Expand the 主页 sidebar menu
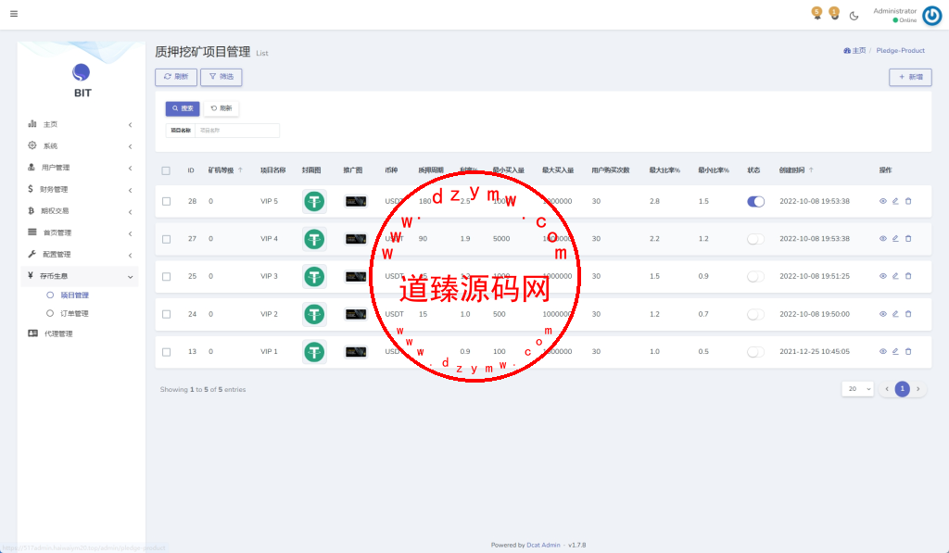949x553 pixels. pyautogui.click(x=80, y=124)
